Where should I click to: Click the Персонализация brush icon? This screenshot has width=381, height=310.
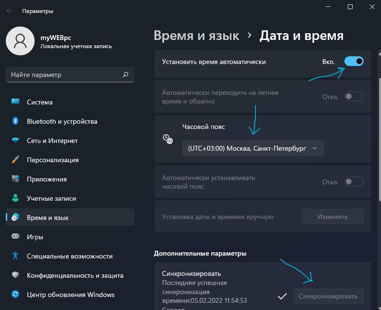(15, 159)
